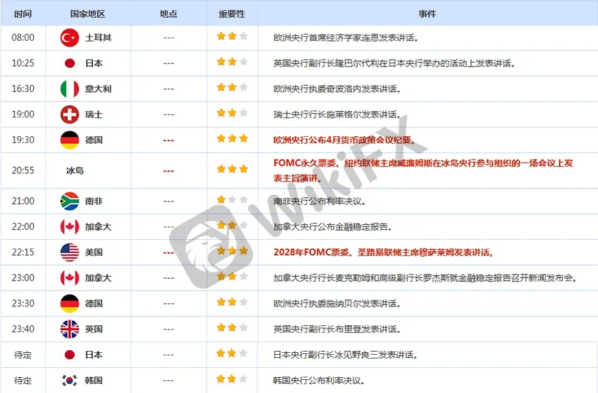This screenshot has width=598, height=393.
Task: Click the Turkey flag icon
Action: pyautogui.click(x=70, y=38)
